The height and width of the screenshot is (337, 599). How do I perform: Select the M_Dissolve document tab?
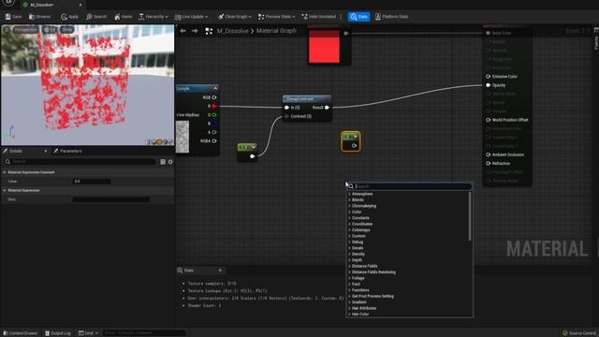tap(42, 5)
